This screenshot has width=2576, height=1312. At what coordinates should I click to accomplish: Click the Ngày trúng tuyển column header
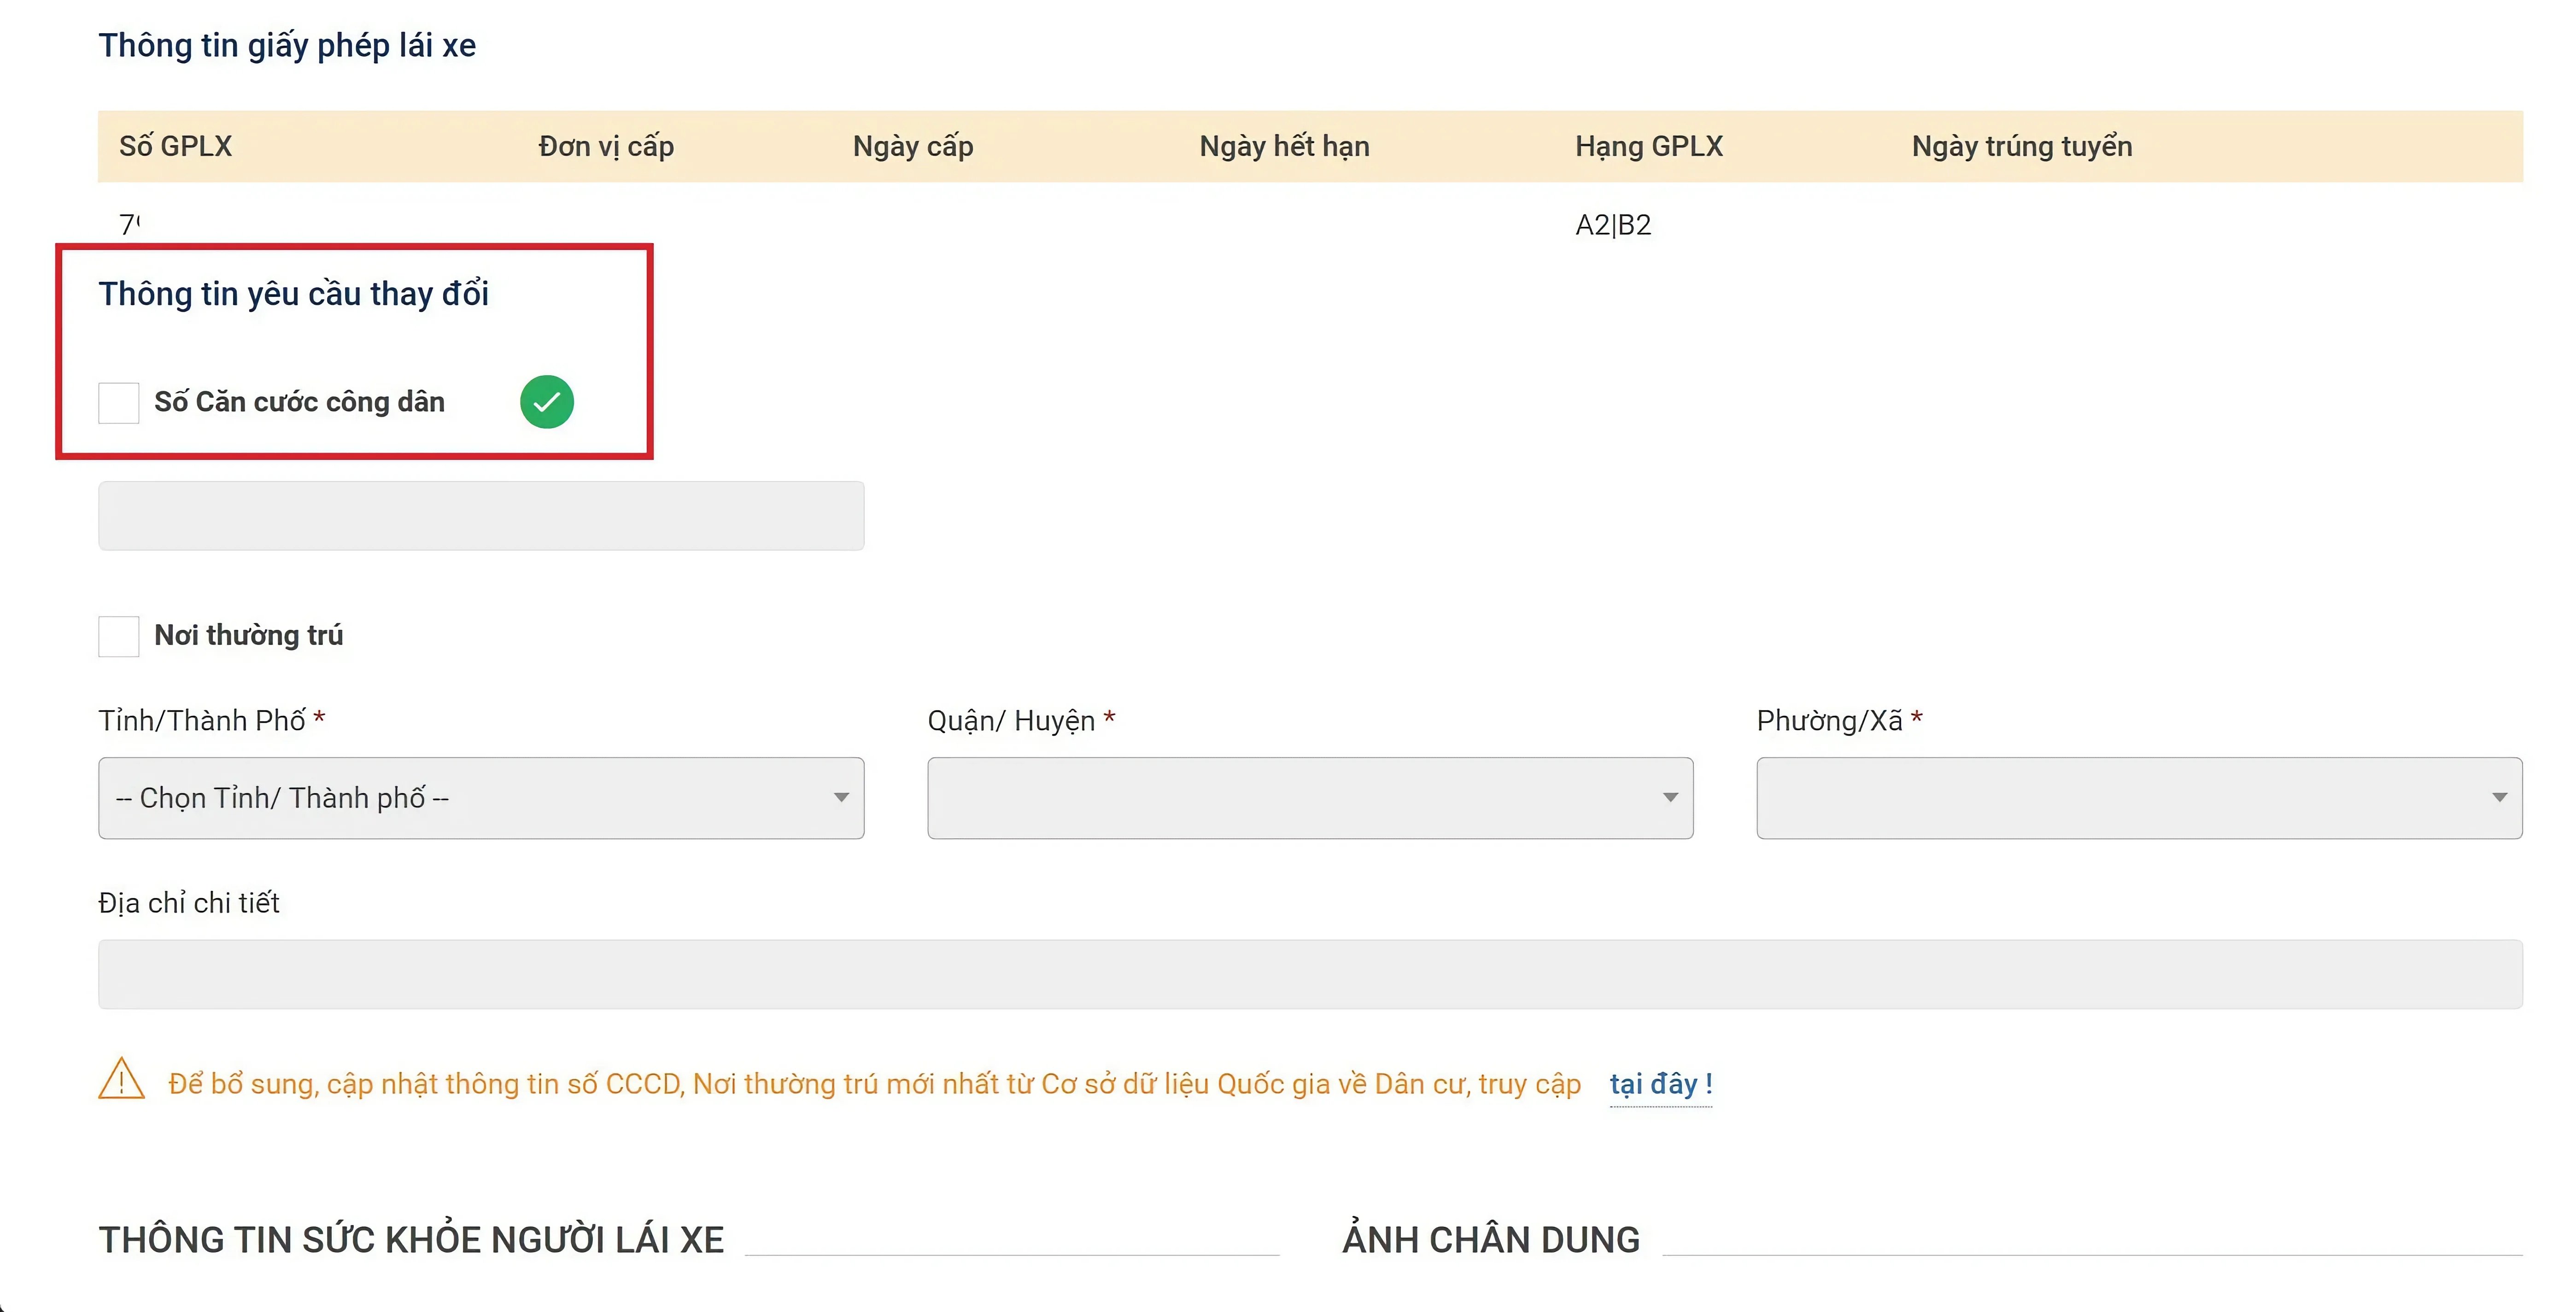2022,147
